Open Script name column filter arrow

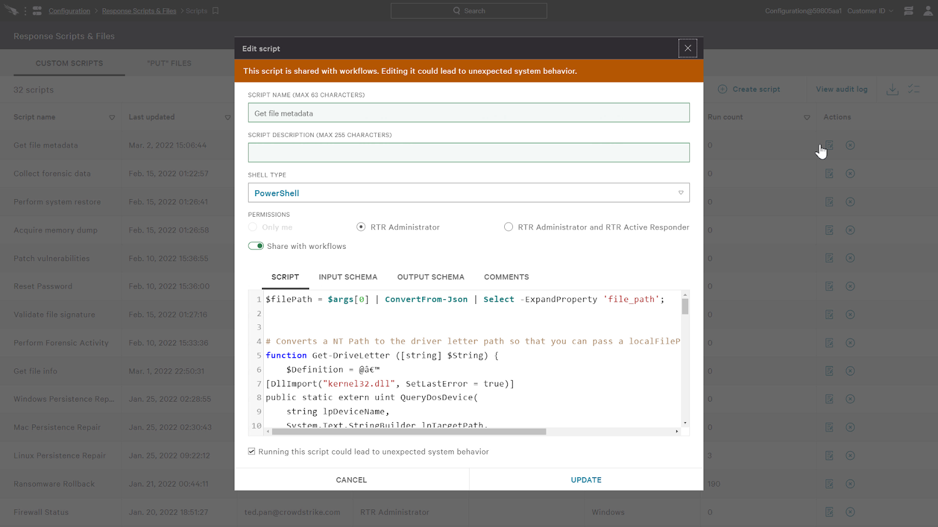pyautogui.click(x=112, y=118)
